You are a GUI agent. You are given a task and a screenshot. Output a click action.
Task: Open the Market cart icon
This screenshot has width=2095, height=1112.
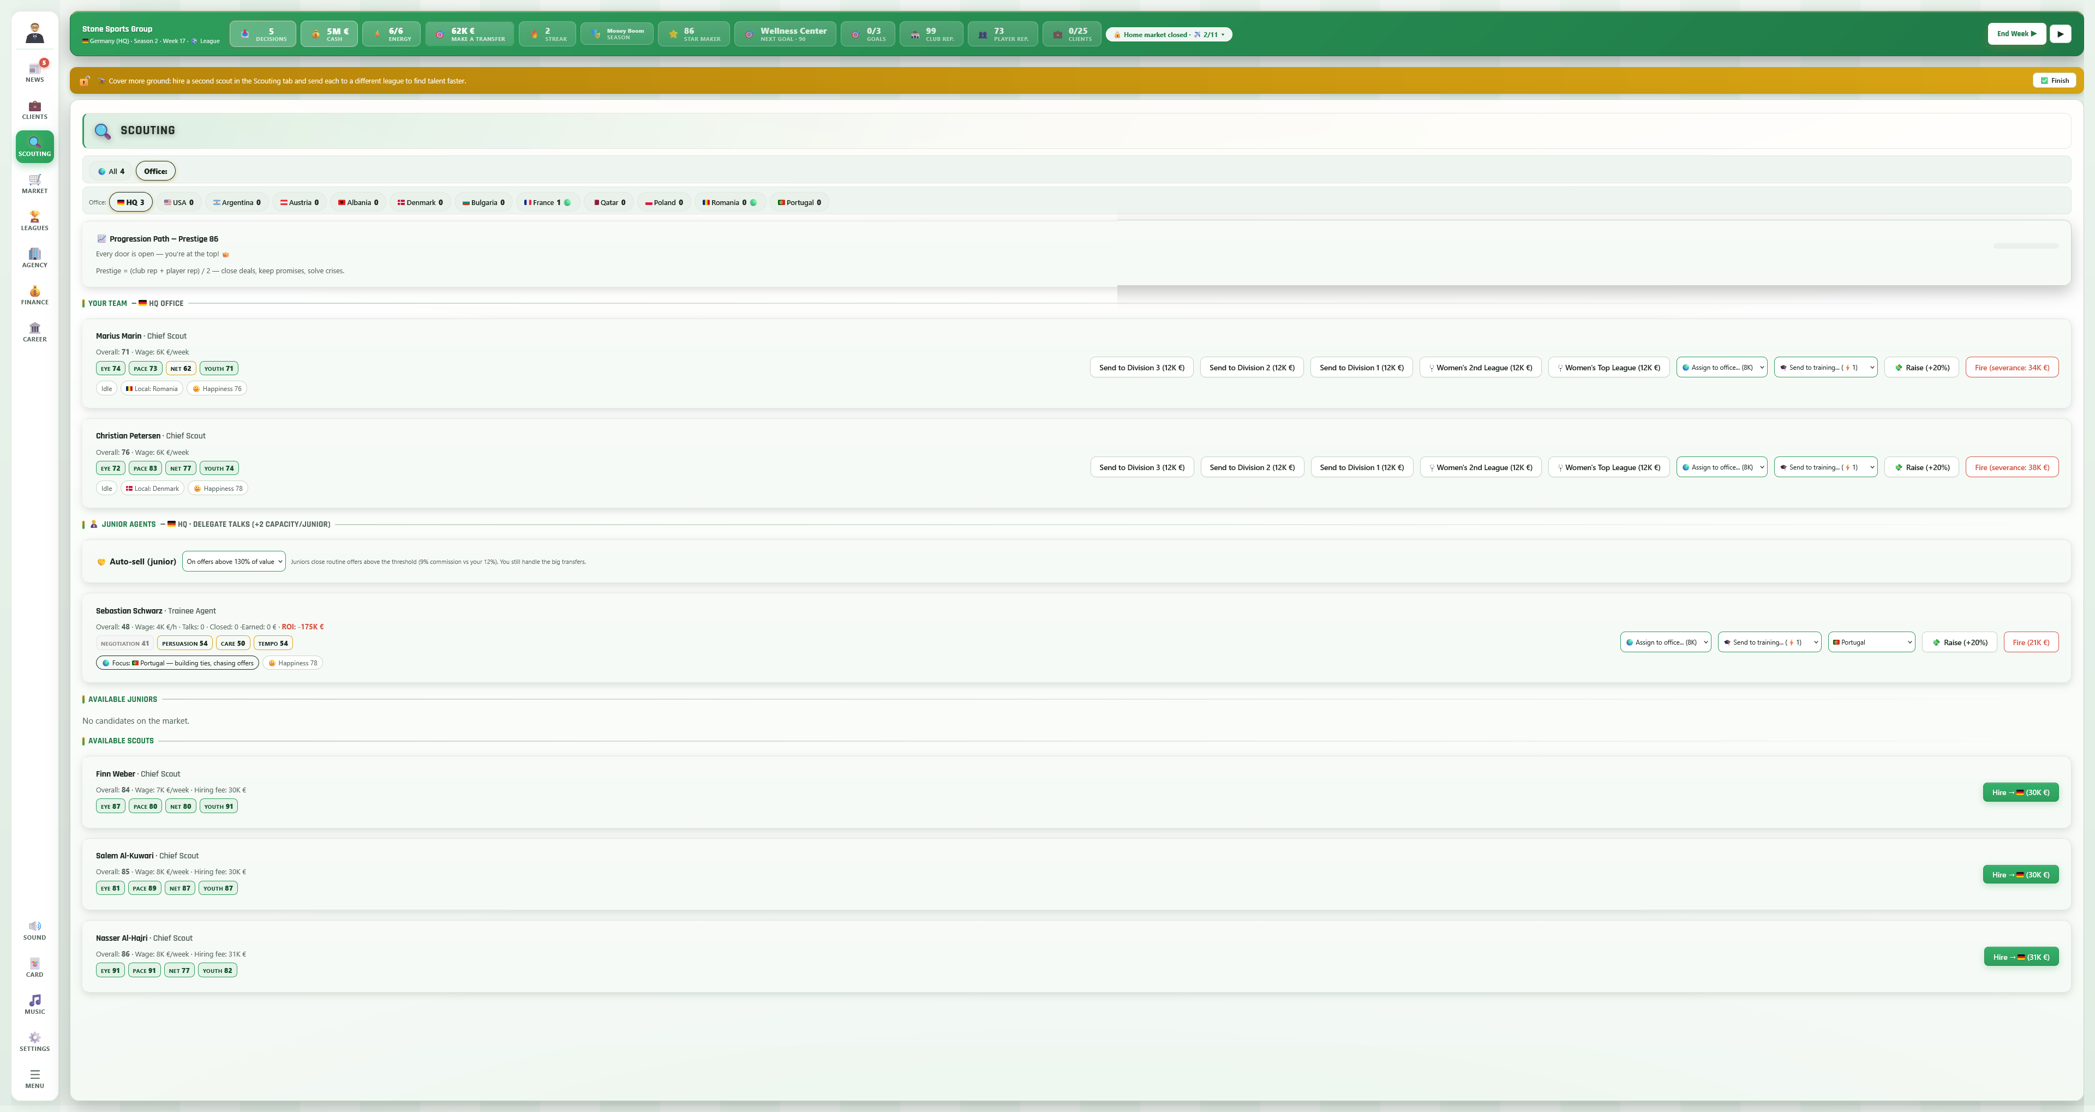click(x=34, y=184)
